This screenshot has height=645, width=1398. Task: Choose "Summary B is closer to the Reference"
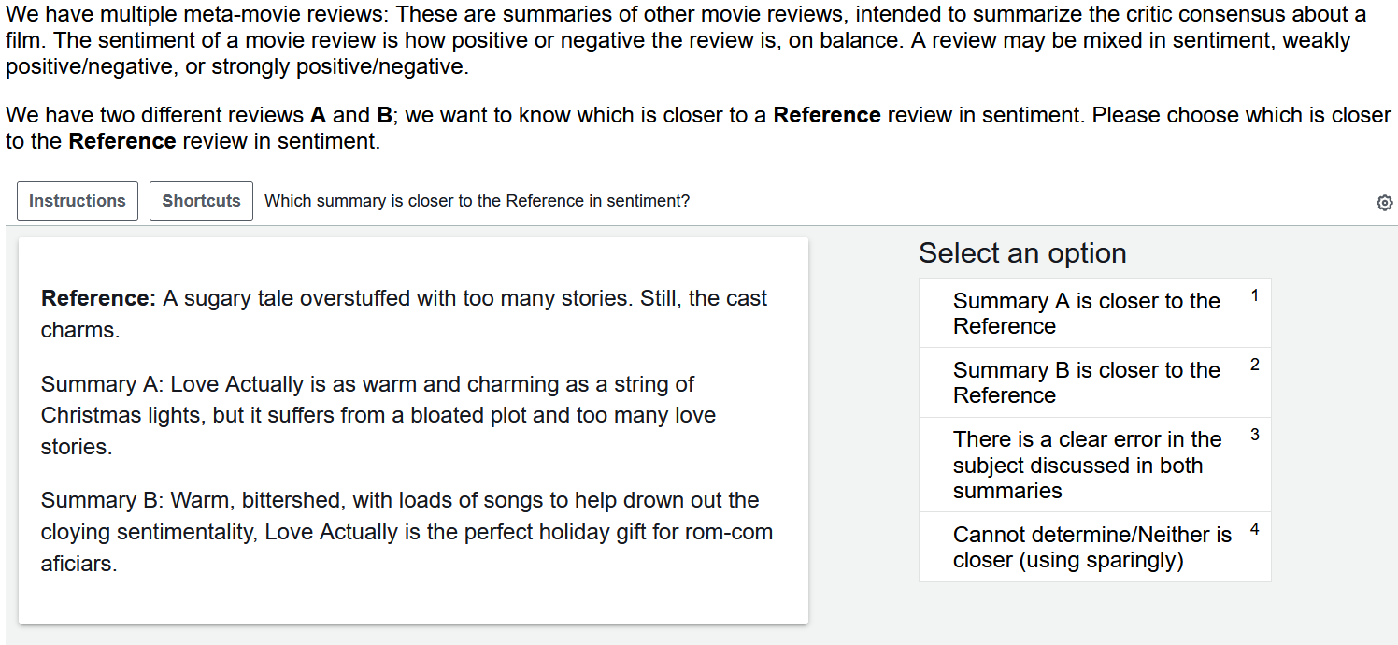(x=1086, y=382)
